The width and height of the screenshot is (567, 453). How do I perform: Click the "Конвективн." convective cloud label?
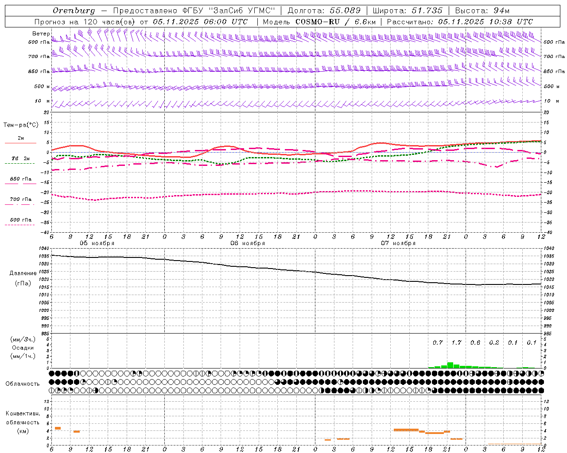23,414
